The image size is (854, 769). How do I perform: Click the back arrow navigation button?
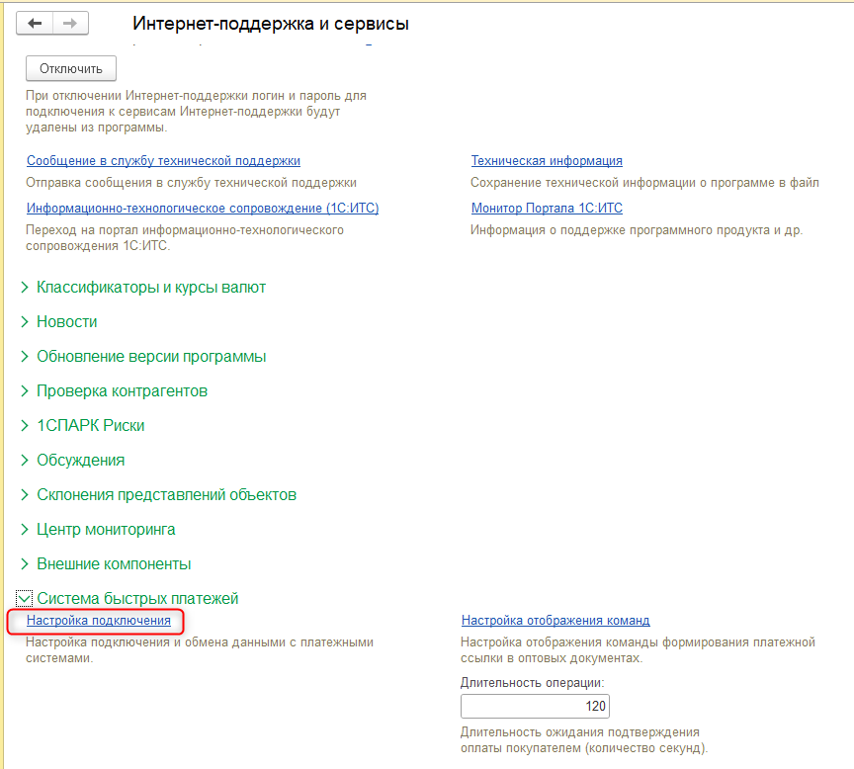coord(35,24)
